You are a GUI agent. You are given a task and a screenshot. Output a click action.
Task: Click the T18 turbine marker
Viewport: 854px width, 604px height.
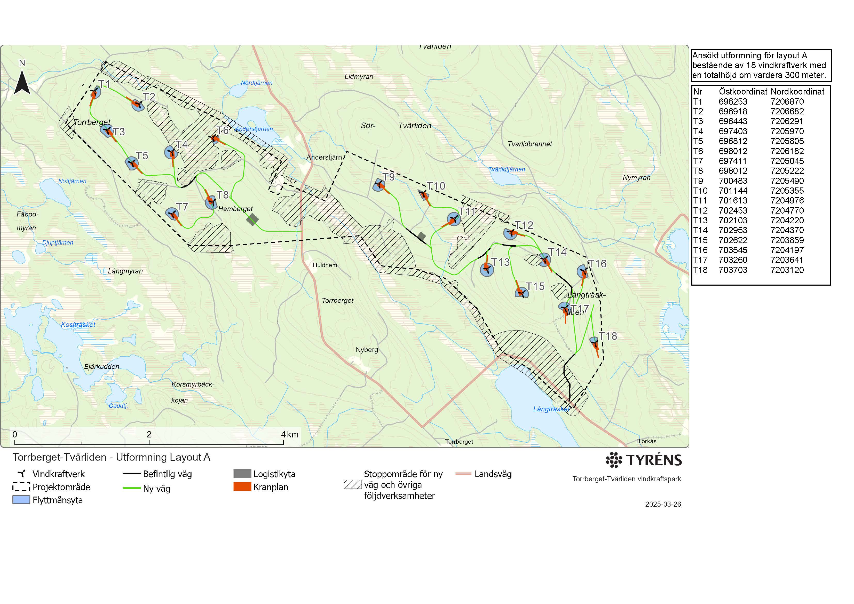pyautogui.click(x=594, y=341)
